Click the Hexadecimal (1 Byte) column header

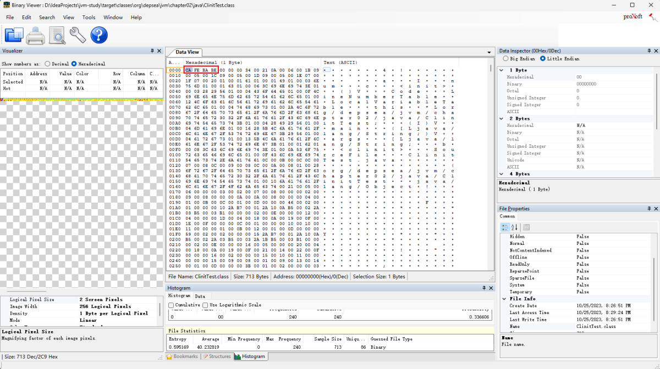(x=252, y=63)
